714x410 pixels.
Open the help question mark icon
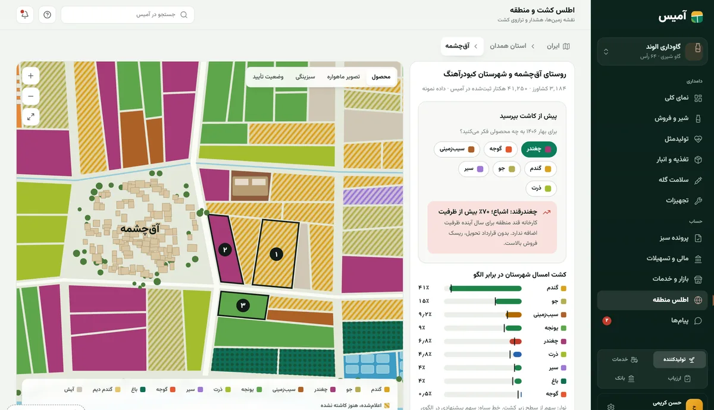click(x=48, y=15)
